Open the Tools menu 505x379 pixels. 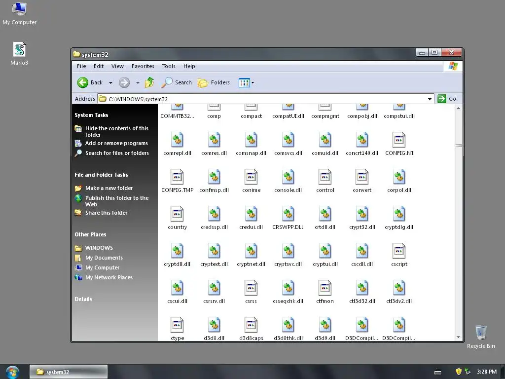(x=169, y=66)
